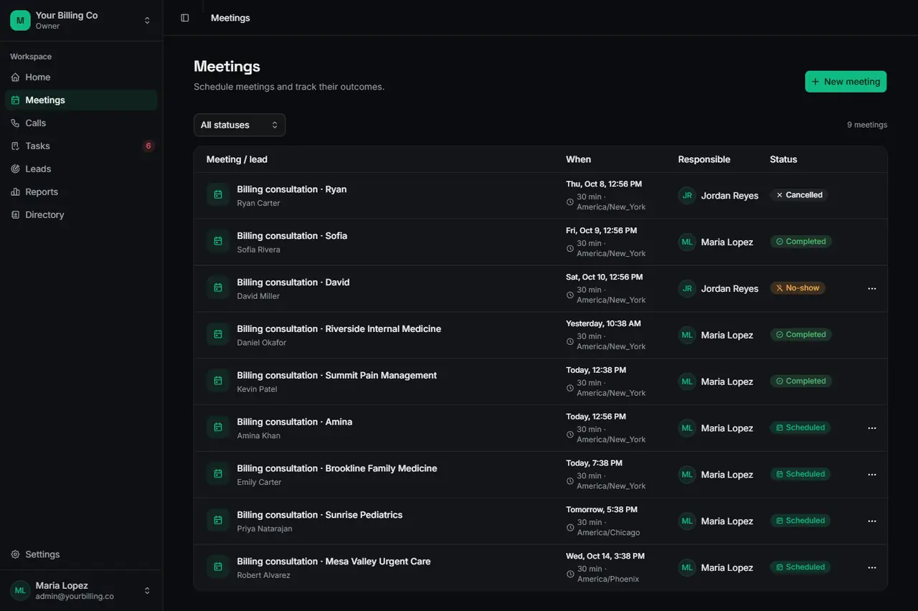The width and height of the screenshot is (918, 611).
Task: Click the ML avatar in Sofia's row
Action: pos(687,242)
